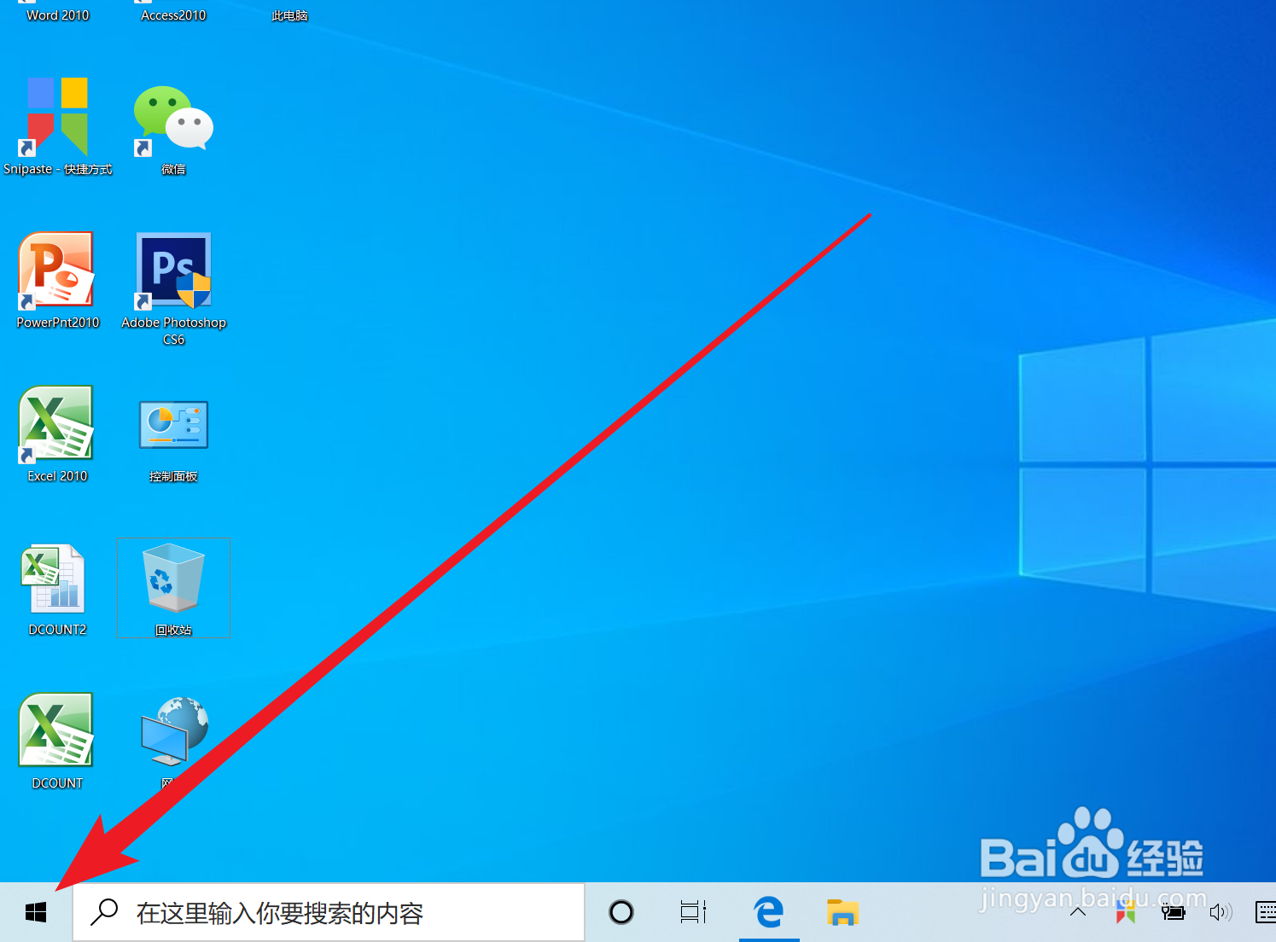Click the 此电脑 desktop label
Screen dimensions: 1276x942
coord(289,15)
